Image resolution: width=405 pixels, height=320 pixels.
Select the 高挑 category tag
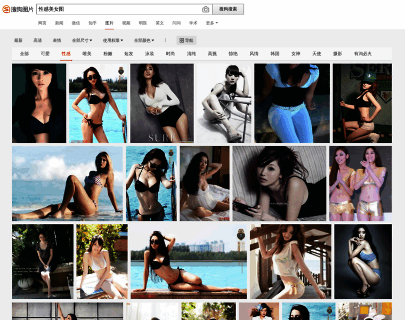click(x=212, y=54)
